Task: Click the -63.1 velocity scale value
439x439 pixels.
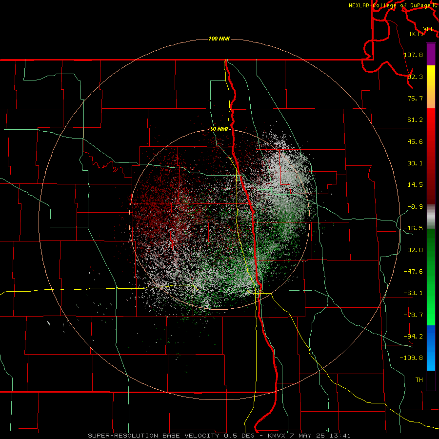Action: 413,293
